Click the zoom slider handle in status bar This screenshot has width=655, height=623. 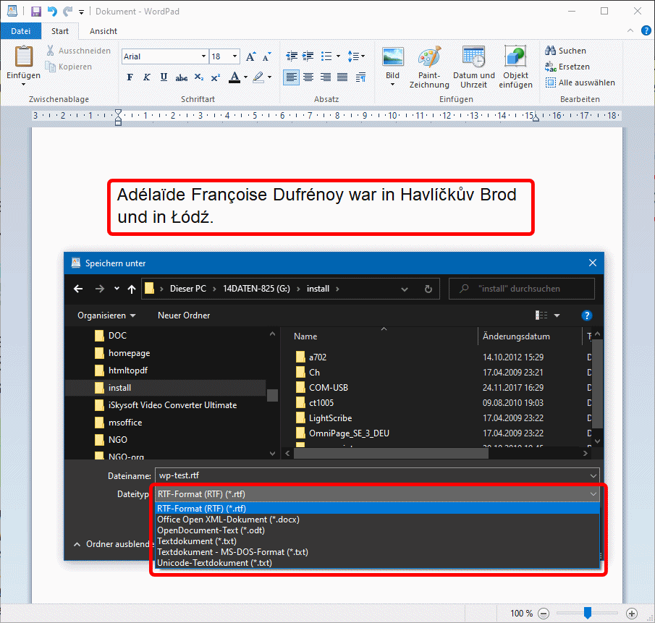tap(588, 613)
